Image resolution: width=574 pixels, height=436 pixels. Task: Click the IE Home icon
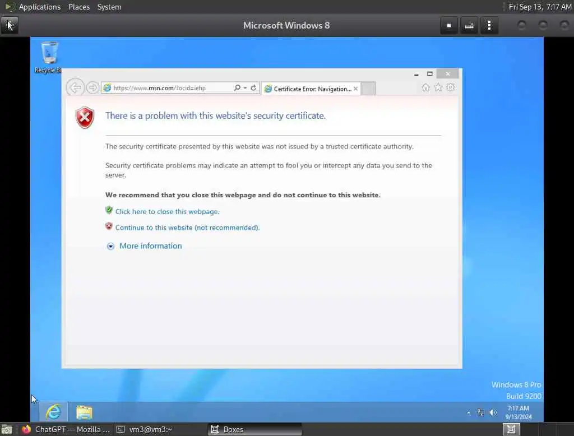[x=425, y=87]
